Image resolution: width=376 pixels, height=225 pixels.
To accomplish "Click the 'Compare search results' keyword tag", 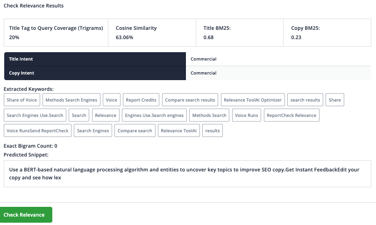I will coord(190,100).
